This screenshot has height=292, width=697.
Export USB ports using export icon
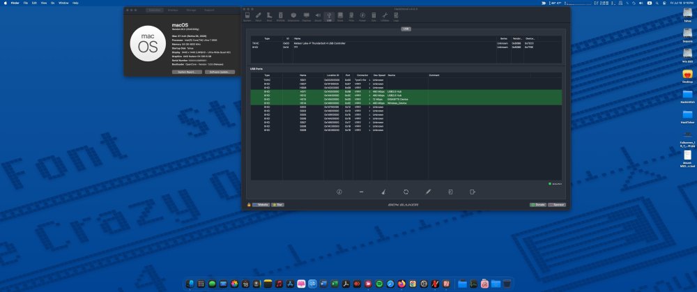click(x=473, y=192)
